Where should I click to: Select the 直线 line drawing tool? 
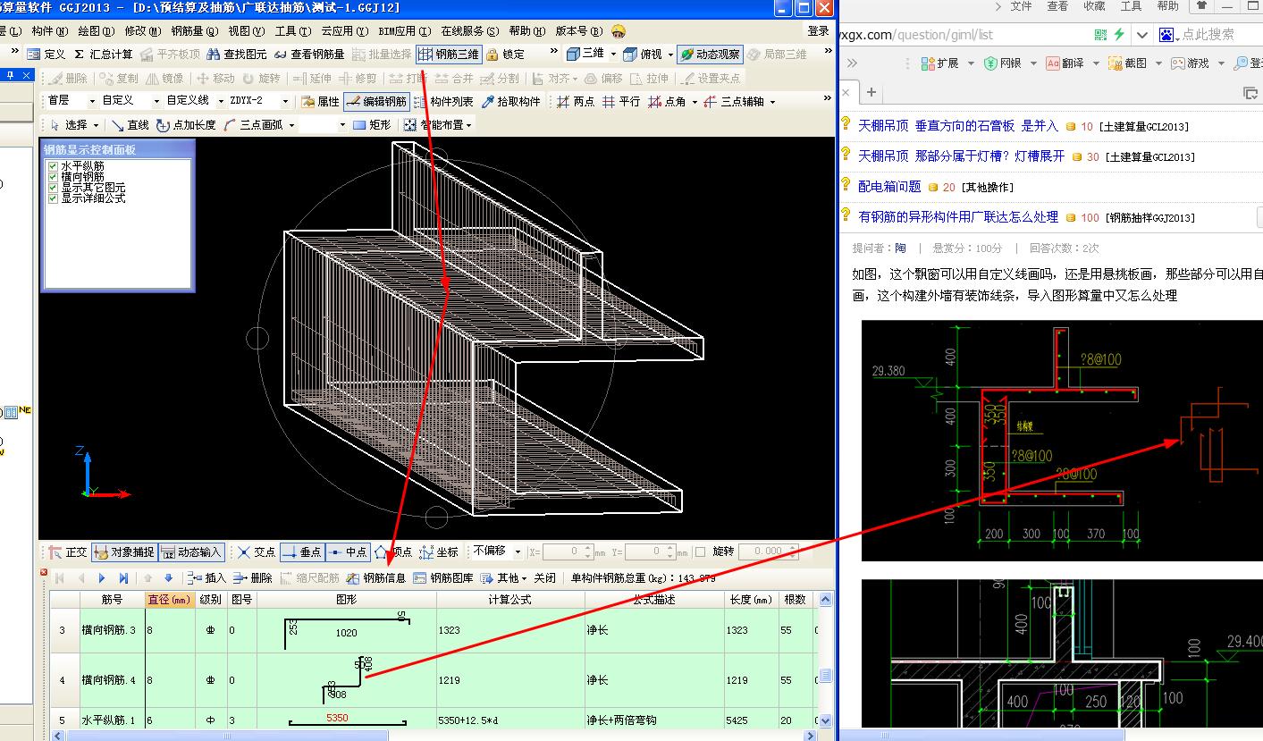click(131, 125)
